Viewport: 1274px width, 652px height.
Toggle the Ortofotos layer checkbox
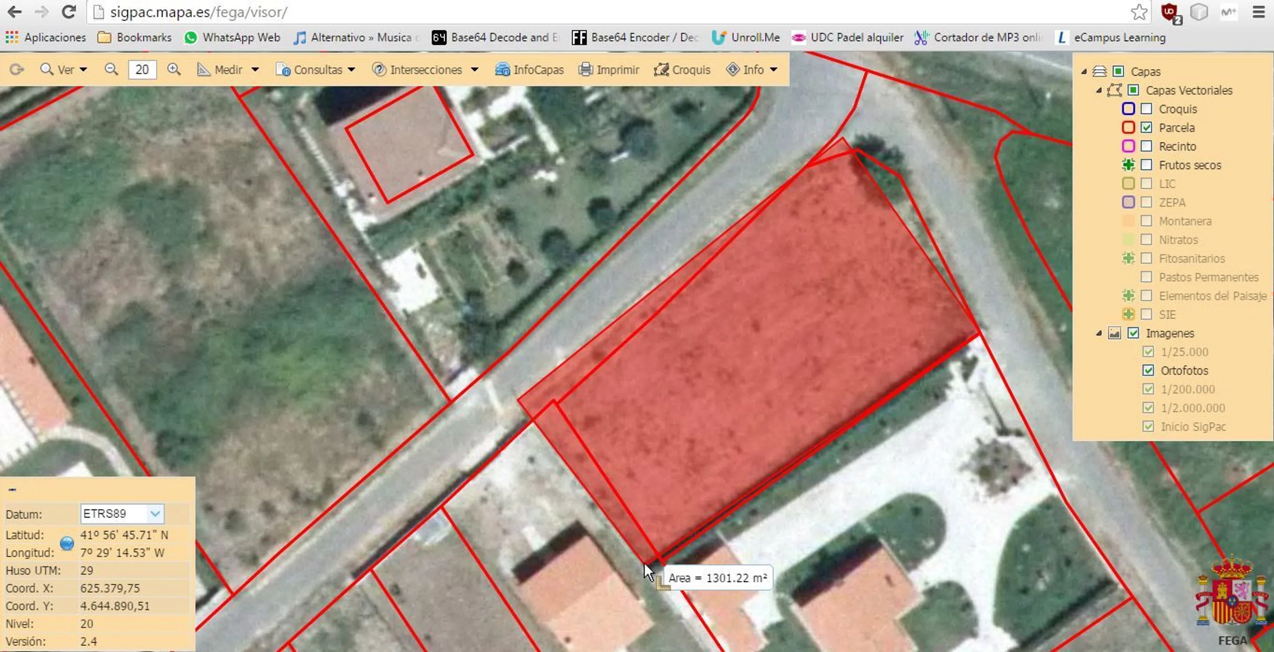pyautogui.click(x=1148, y=370)
